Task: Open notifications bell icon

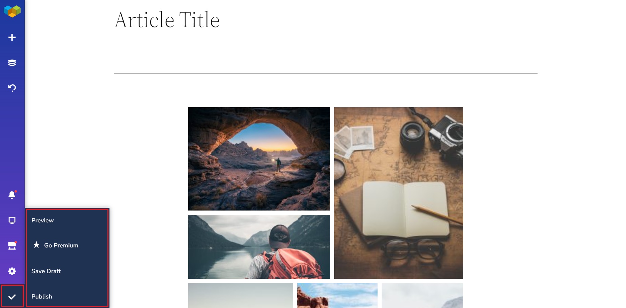Action: (12, 195)
